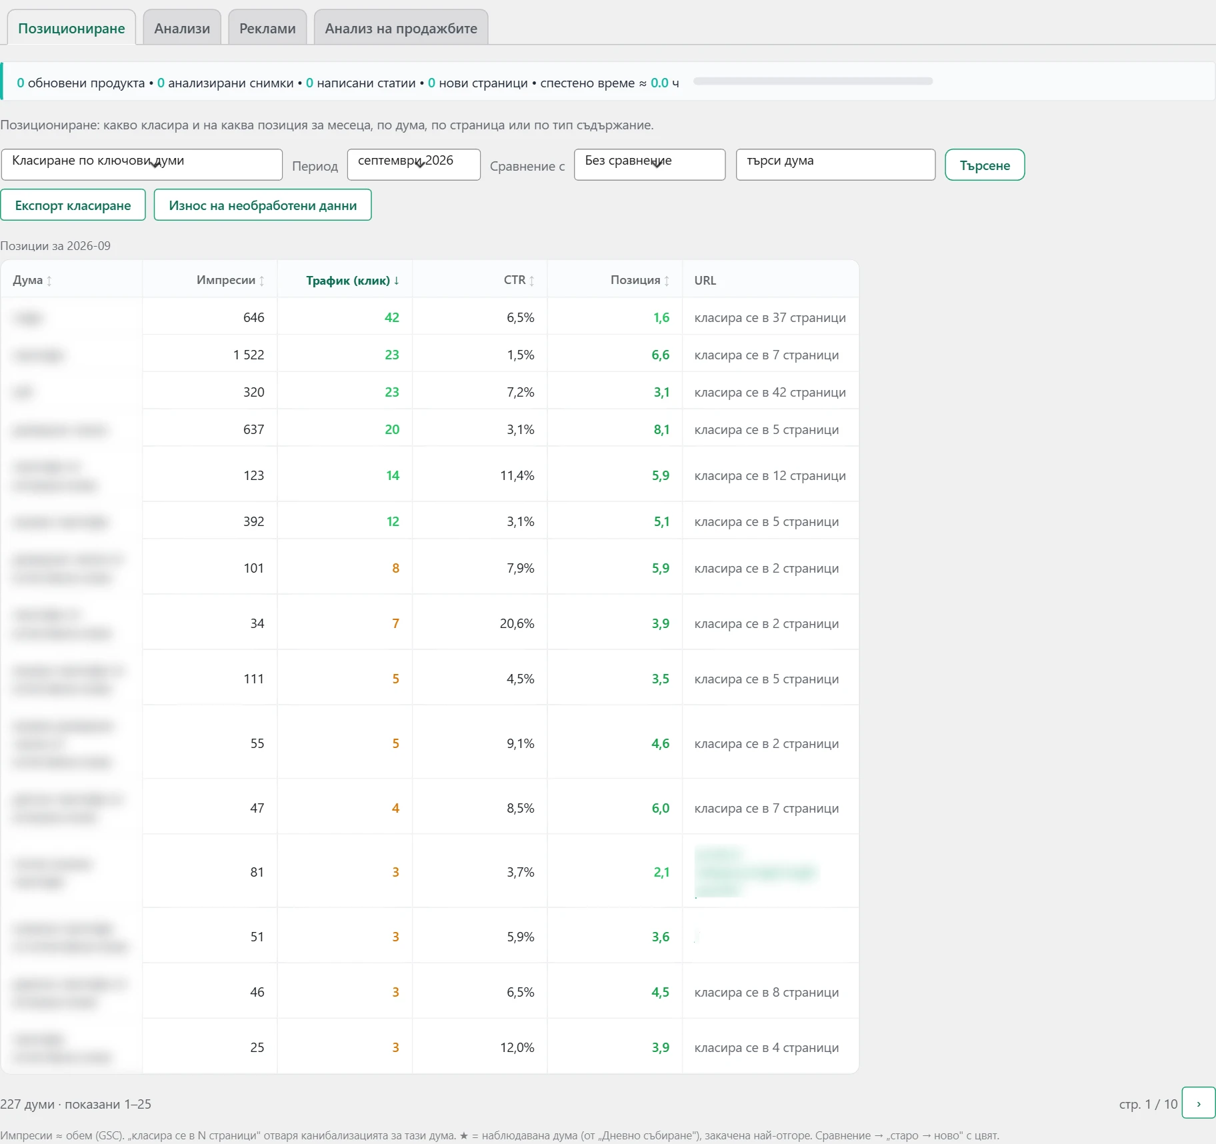Viewport: 1216px width, 1144px height.
Task: Click the progress bar in summary banner
Action: point(813,81)
